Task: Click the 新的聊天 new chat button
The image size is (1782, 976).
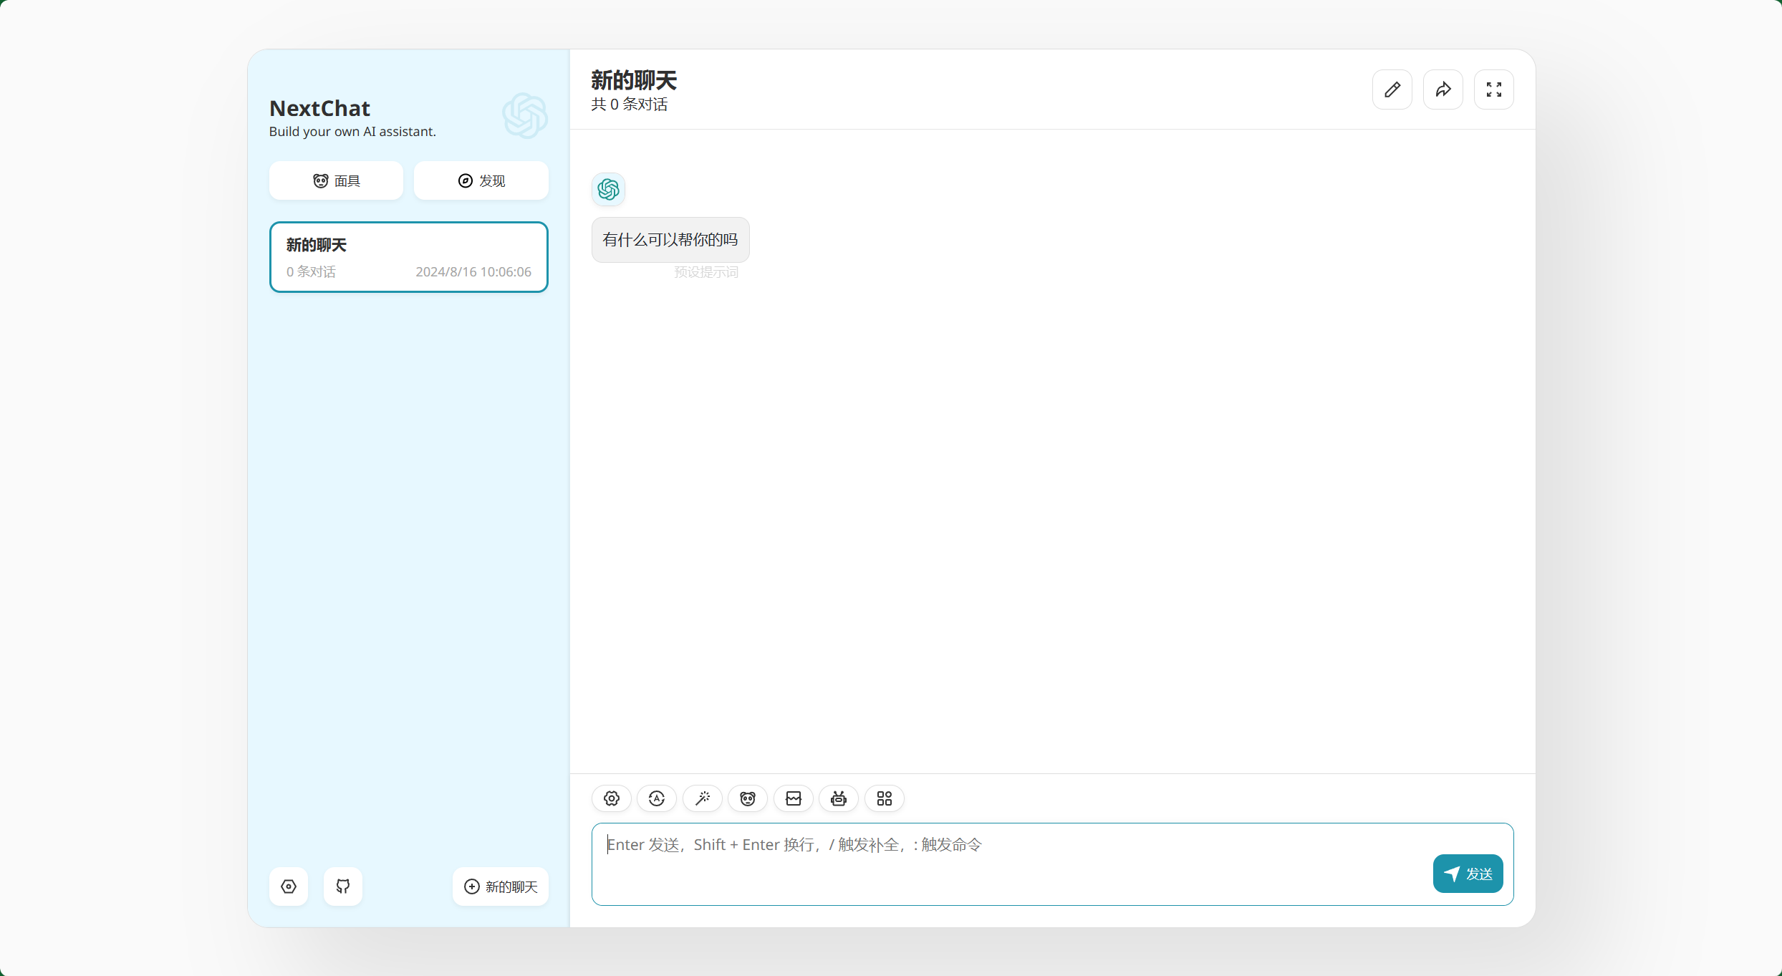Action: tap(501, 886)
